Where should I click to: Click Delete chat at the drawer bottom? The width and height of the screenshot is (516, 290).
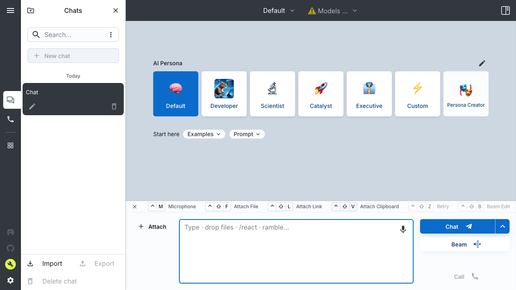(52, 281)
